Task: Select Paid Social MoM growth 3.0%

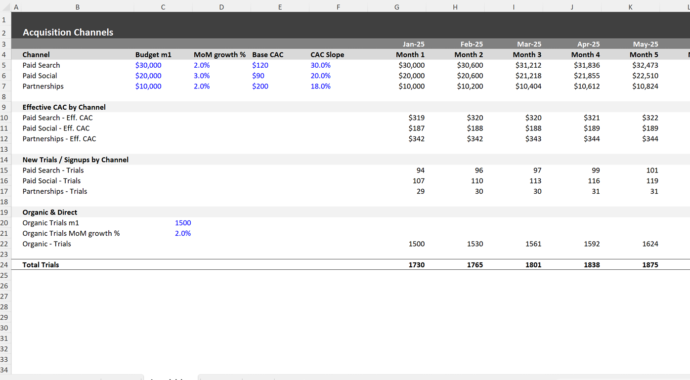Action: point(202,76)
